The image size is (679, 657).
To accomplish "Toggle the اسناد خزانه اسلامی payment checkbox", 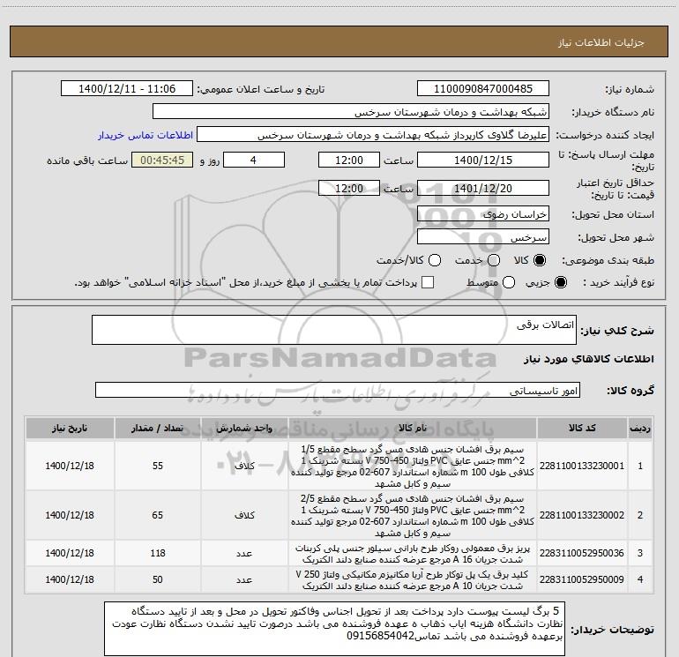I will [428, 282].
